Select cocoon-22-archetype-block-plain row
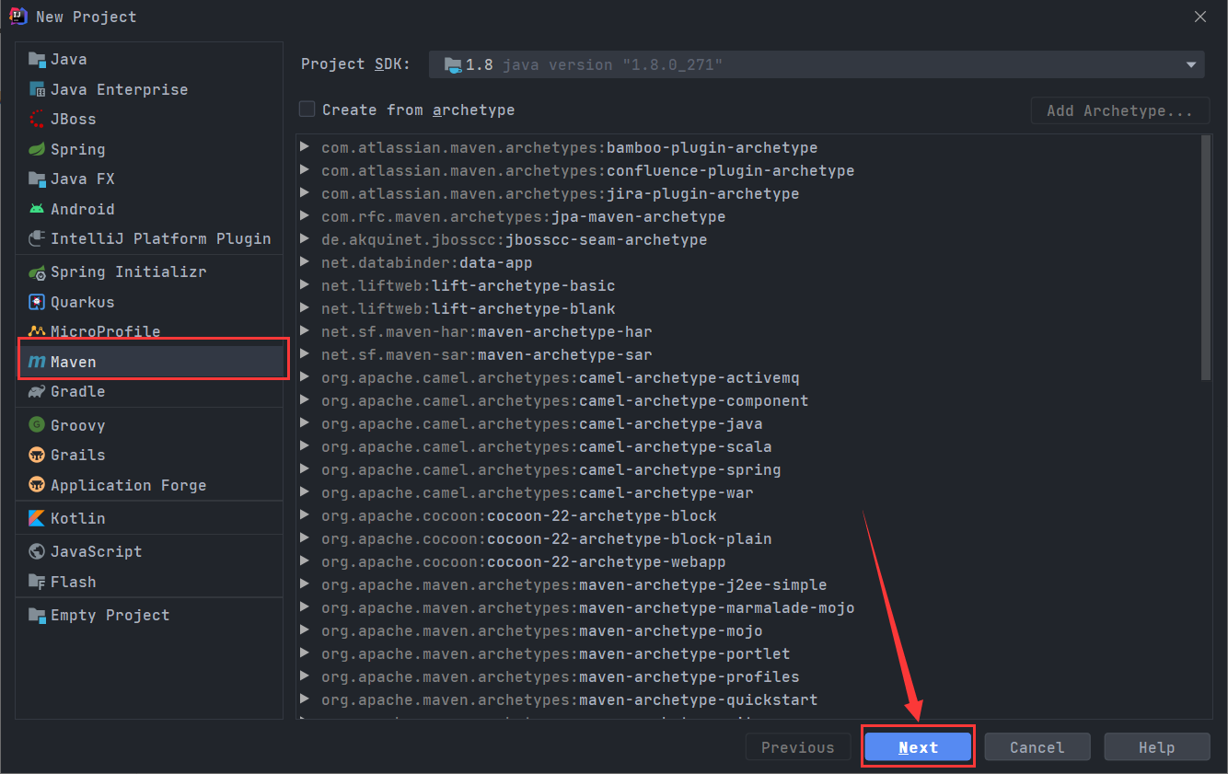This screenshot has width=1228, height=774. click(748, 538)
